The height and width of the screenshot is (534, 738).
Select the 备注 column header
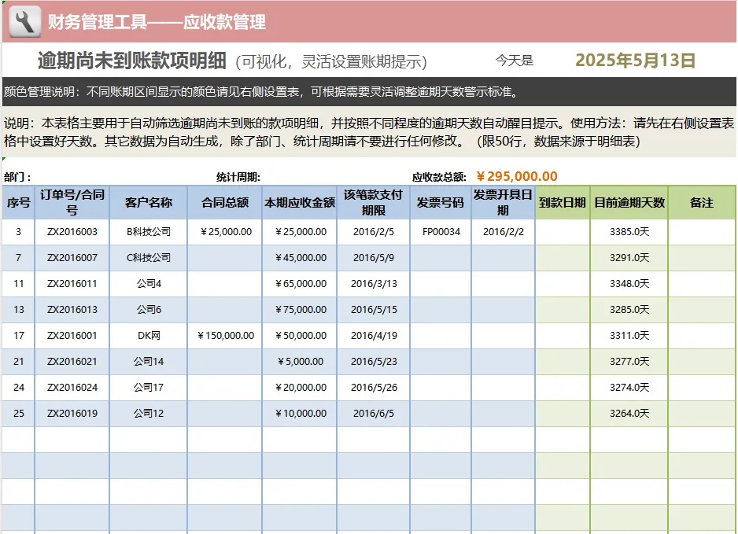[x=702, y=203]
